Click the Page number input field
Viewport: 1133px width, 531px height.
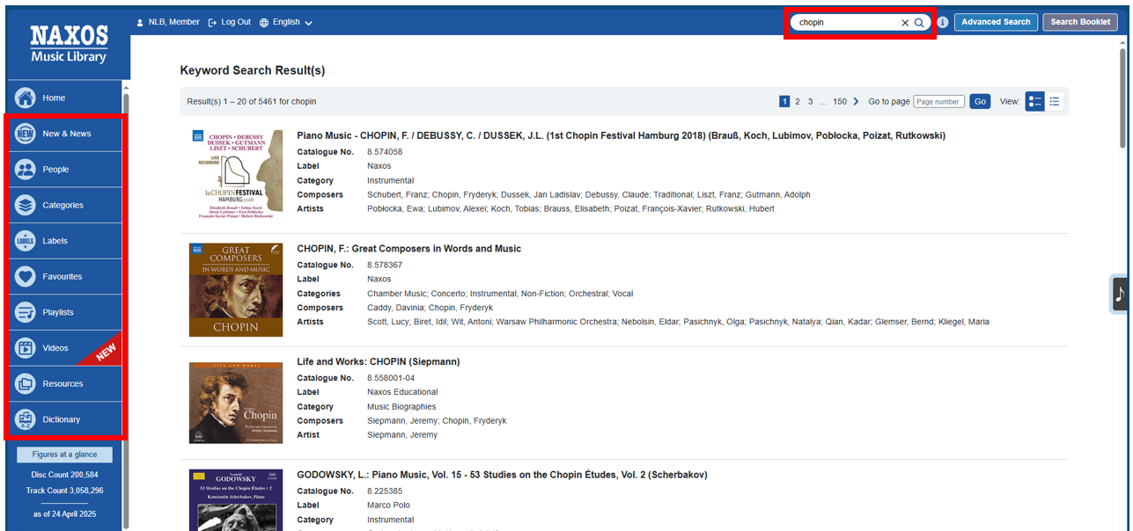938,102
